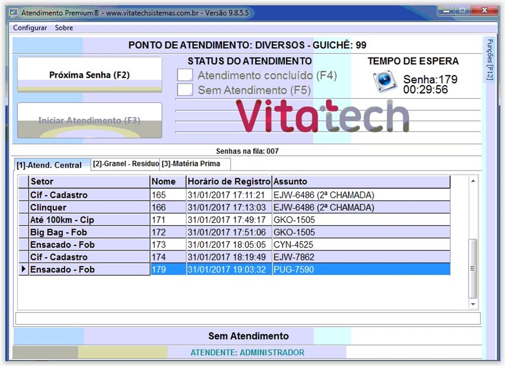Select the Clinquer row with senha 166
This screenshot has width=505, height=366.
[x=90, y=207]
